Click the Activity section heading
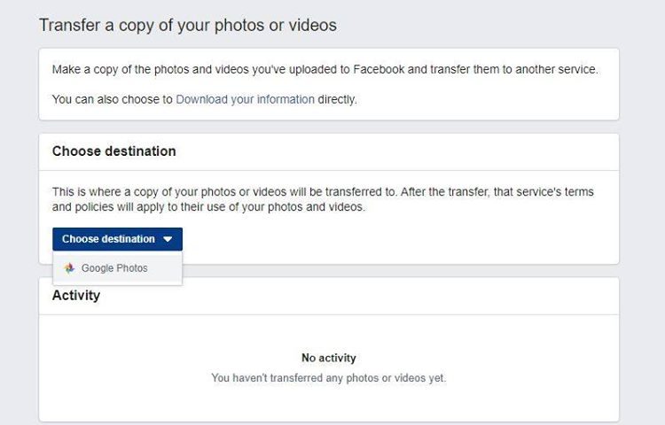665x425 pixels. tap(76, 296)
